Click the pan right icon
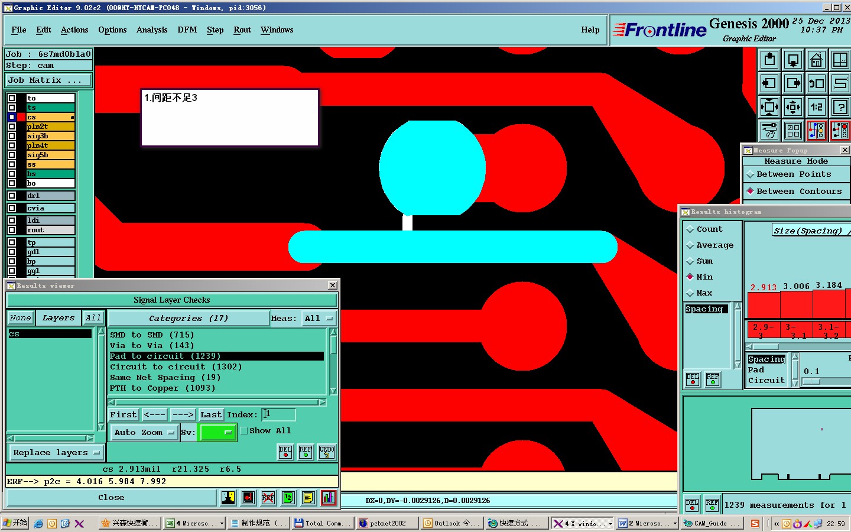The height and width of the screenshot is (532, 851). [793, 83]
